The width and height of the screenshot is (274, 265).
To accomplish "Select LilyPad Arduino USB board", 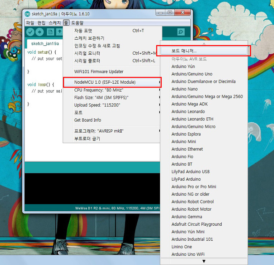I will (204, 171).
